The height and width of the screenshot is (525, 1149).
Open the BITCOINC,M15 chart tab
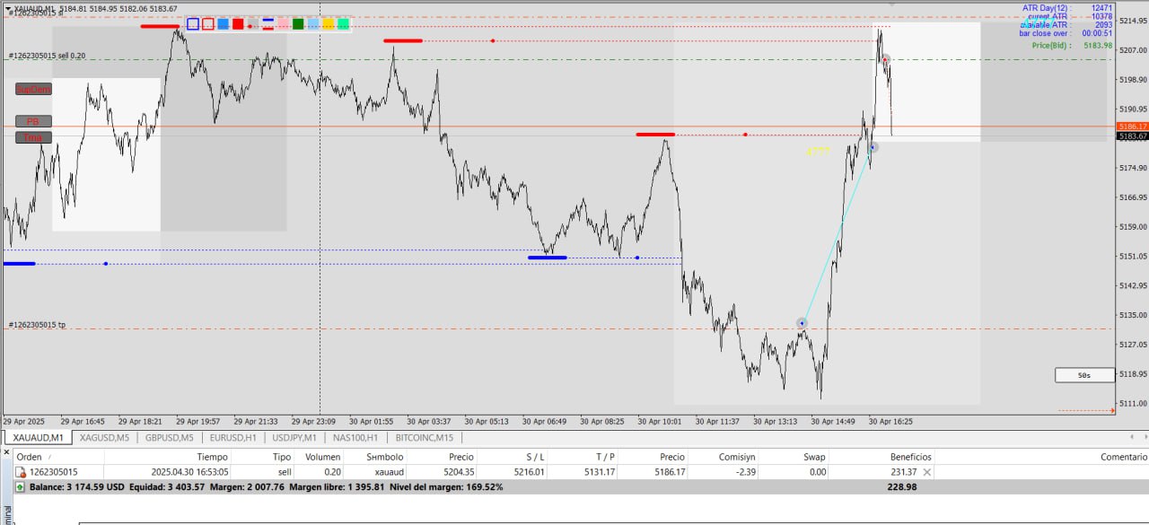point(419,438)
